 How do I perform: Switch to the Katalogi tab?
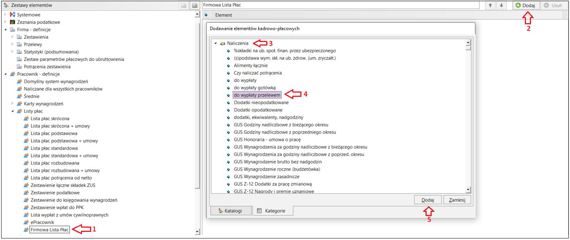pyautogui.click(x=230, y=211)
